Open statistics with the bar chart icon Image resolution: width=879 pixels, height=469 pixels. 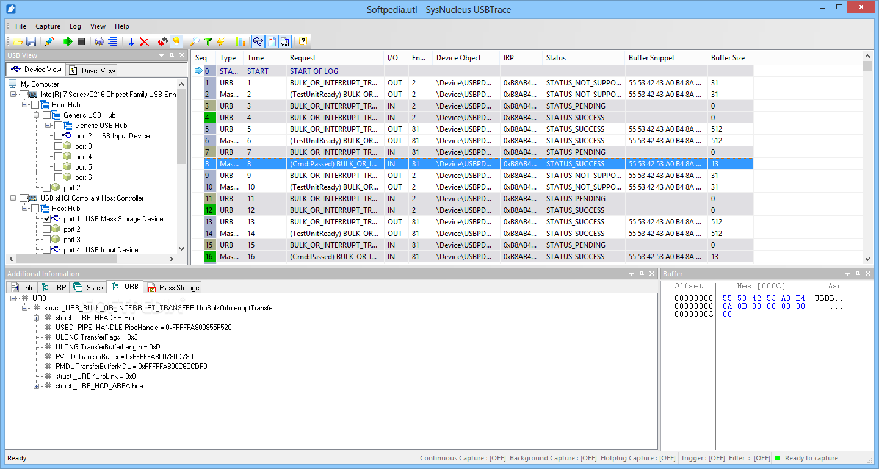click(240, 41)
